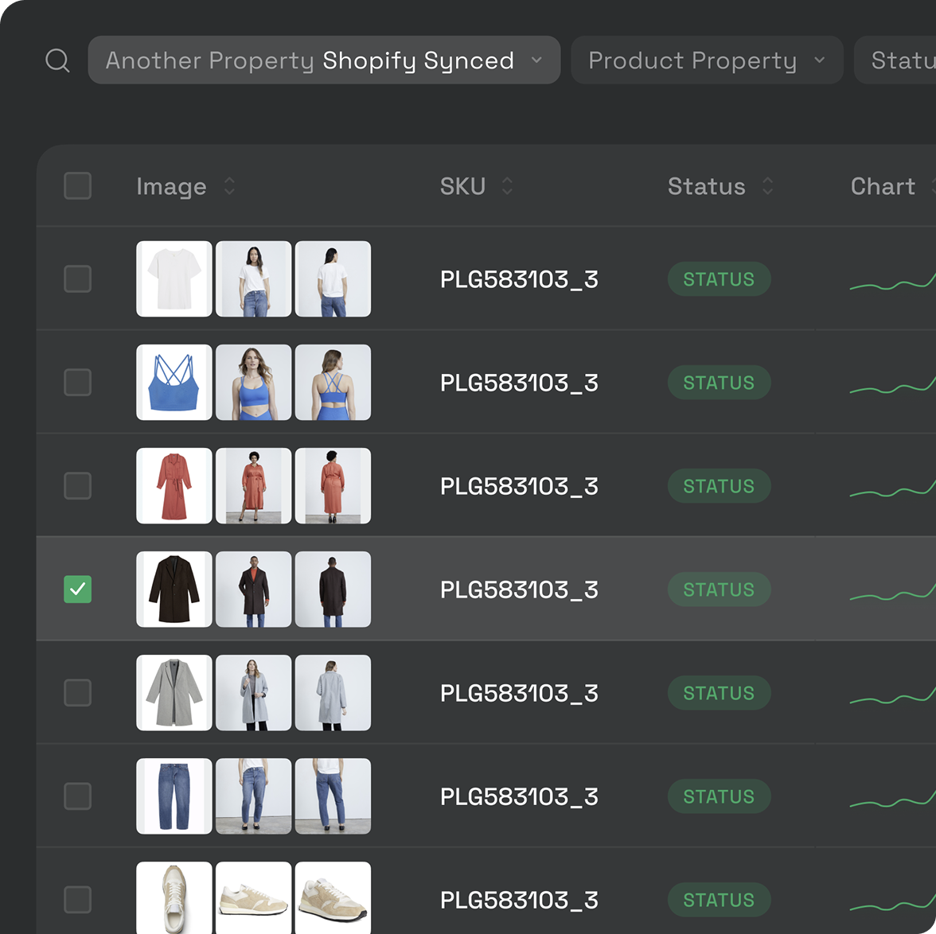The height and width of the screenshot is (934, 936).
Task: Click the STATUS badge in sports bra row
Action: pos(720,382)
